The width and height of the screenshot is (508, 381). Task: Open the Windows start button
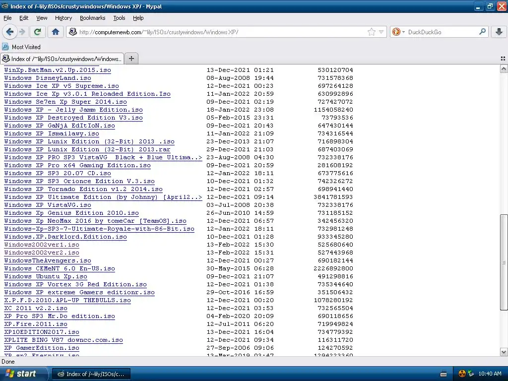tap(23, 374)
